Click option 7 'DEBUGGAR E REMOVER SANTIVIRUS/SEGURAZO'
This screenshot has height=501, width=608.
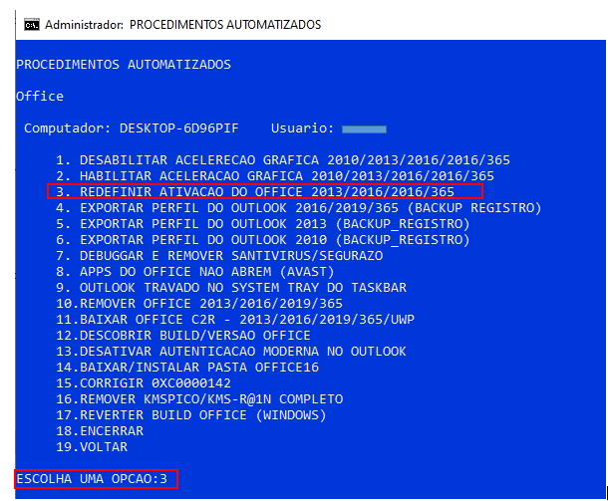[x=219, y=256]
